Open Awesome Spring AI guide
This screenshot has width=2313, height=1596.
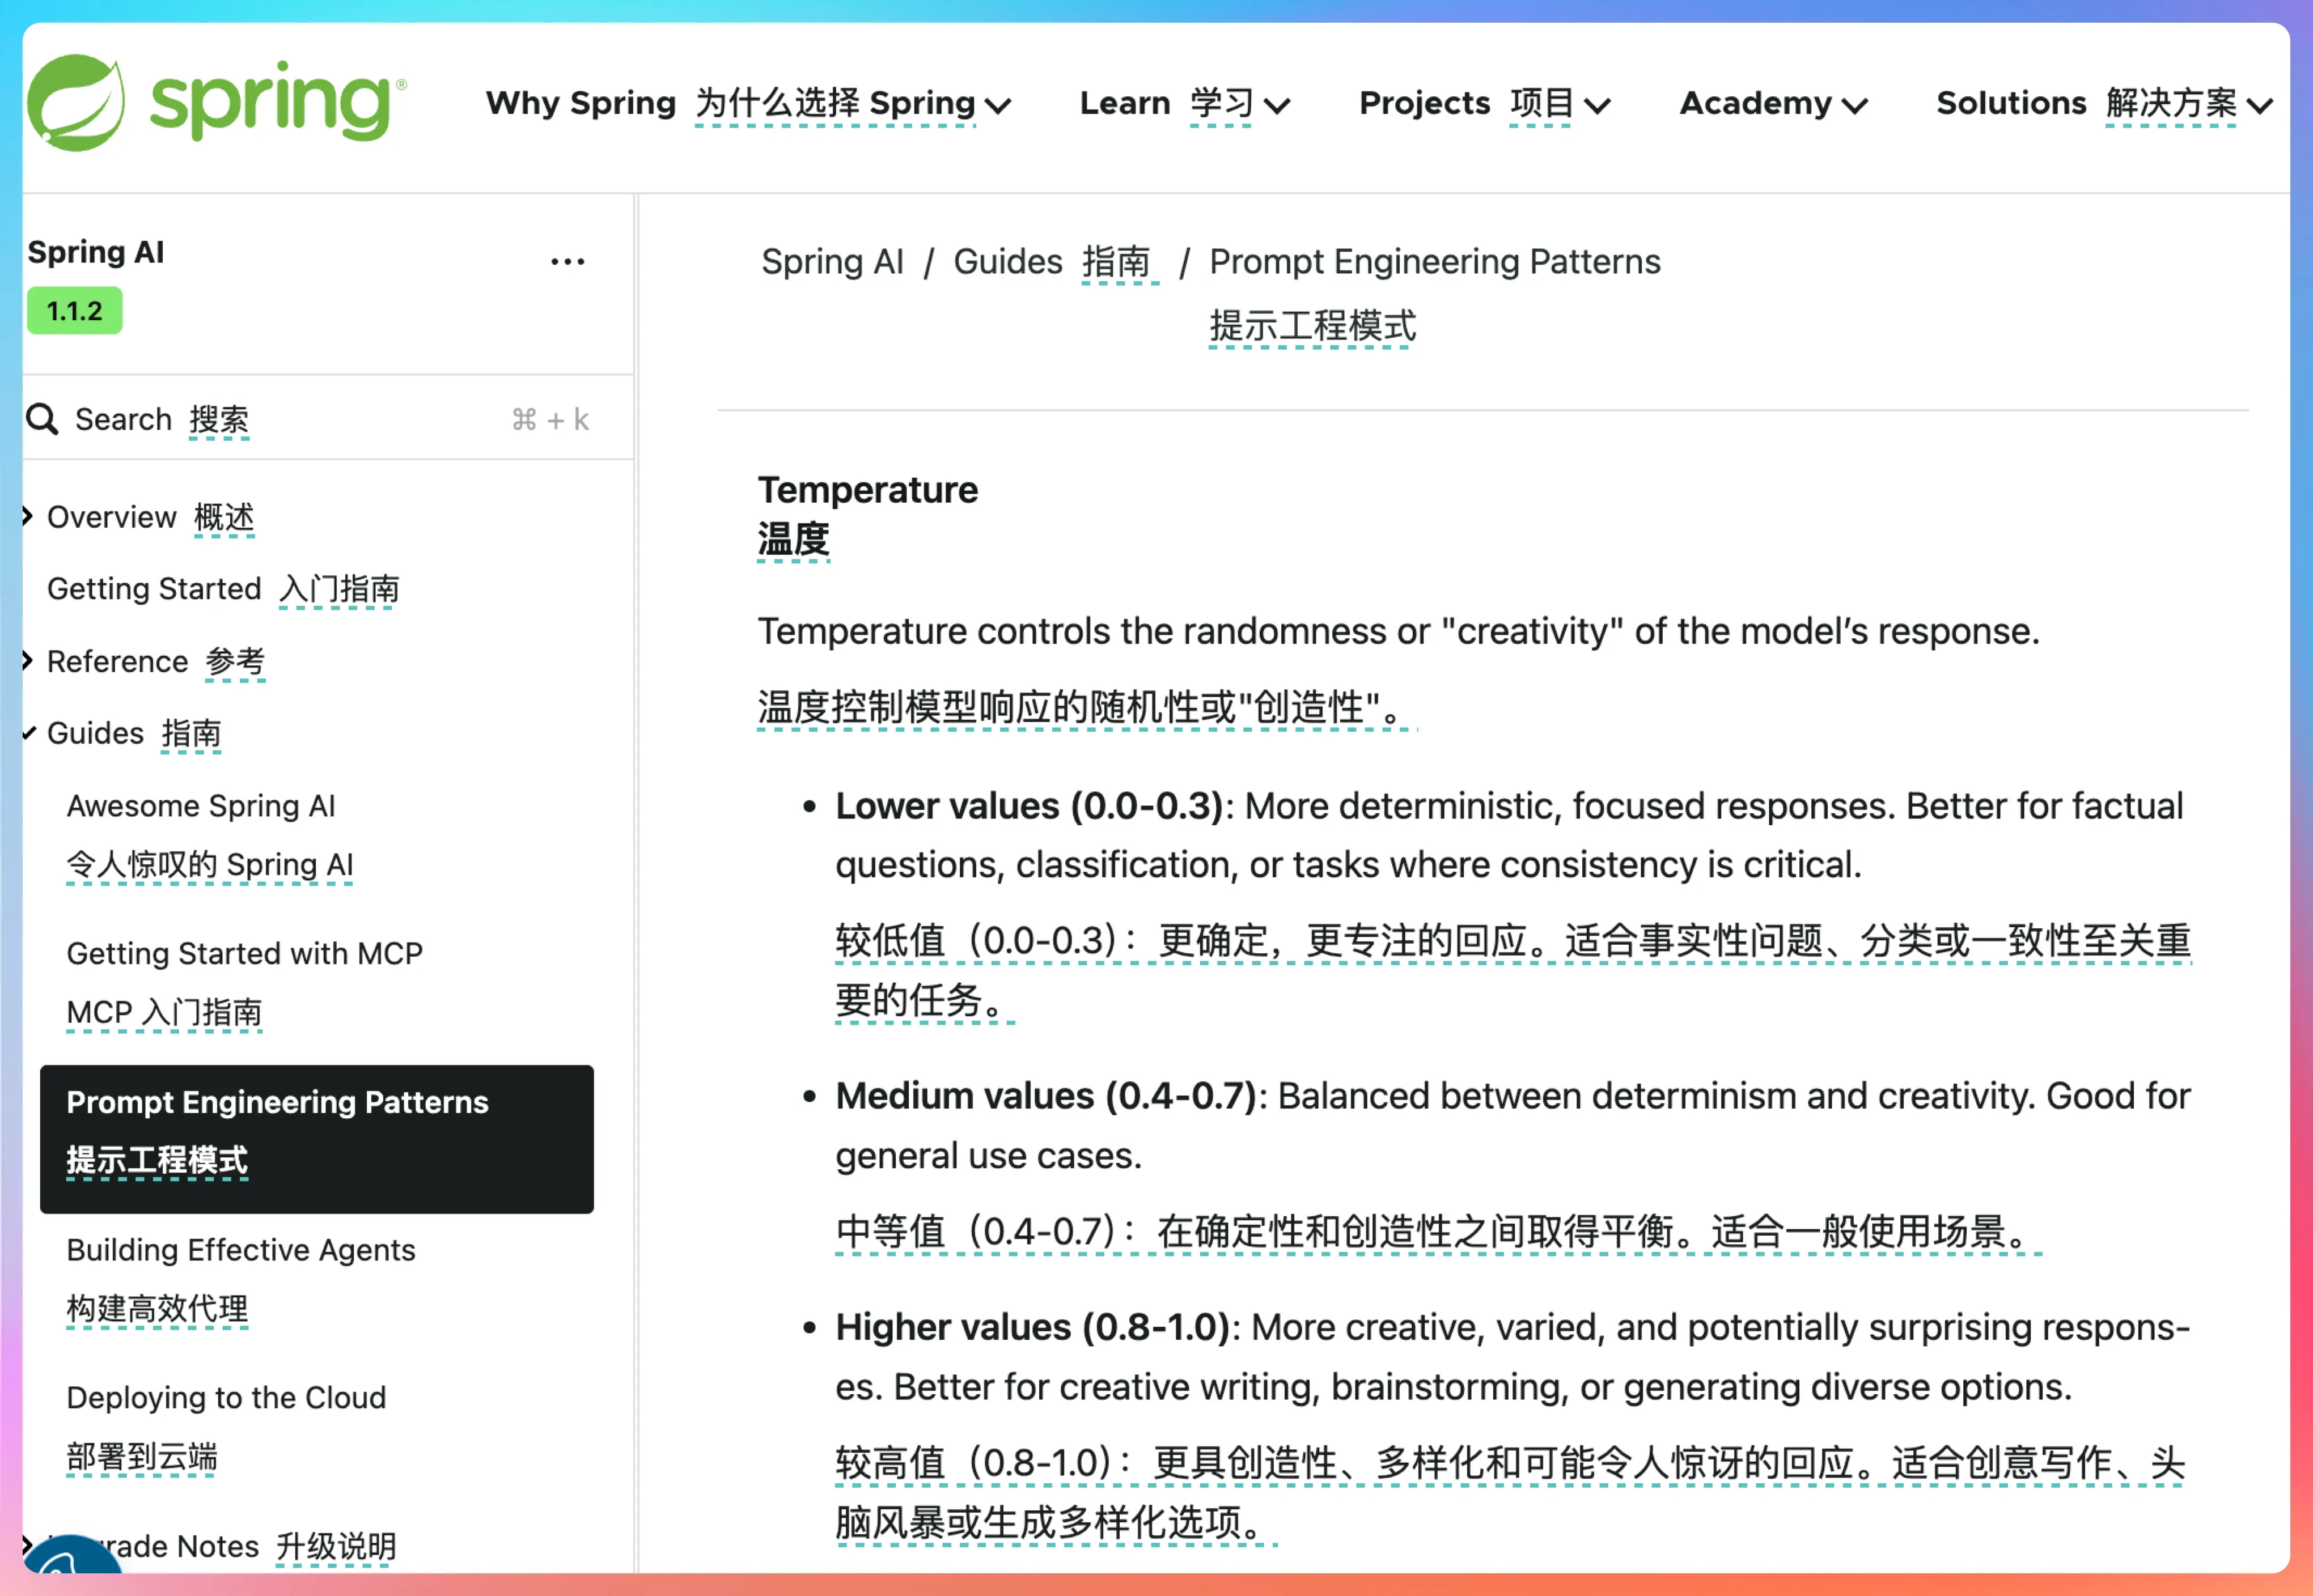pos(201,806)
